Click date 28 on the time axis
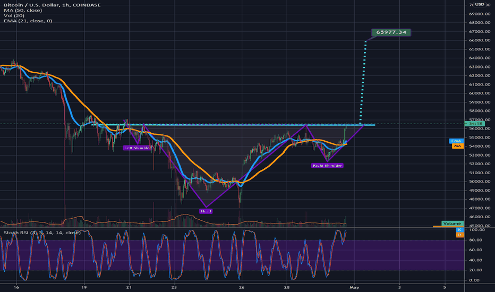The image size is (495, 292). pyautogui.click(x=287, y=287)
